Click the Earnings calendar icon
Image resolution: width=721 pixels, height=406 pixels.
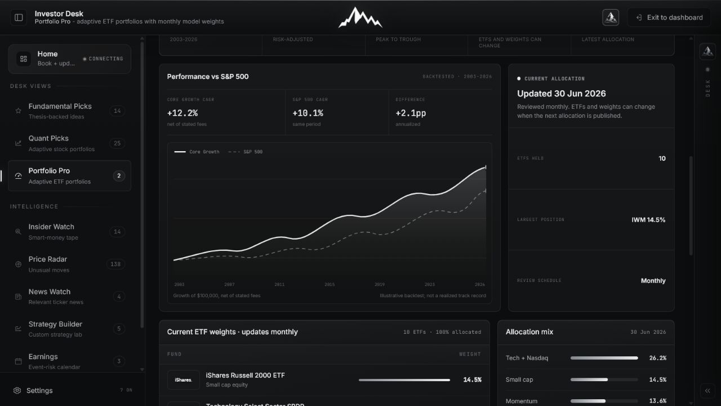coord(18,361)
